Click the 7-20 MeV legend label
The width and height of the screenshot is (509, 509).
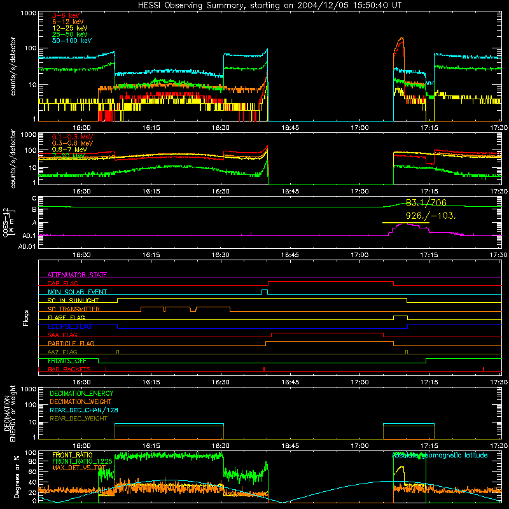pyautogui.click(x=68, y=156)
